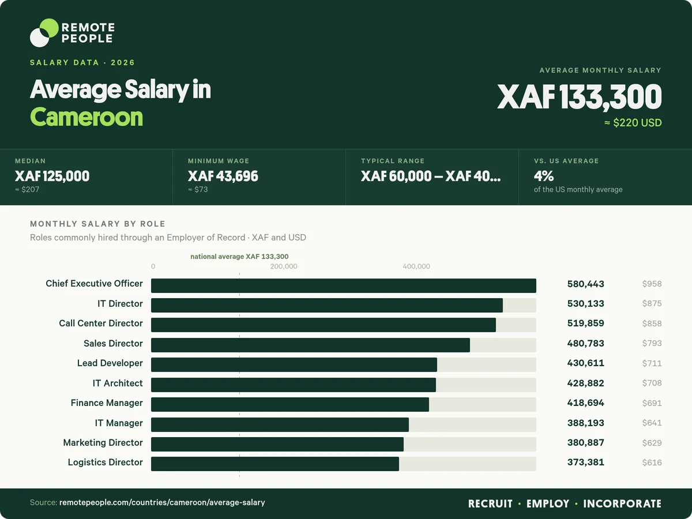692x519 pixels.
Task: Click the median value 'XAF 125,000'
Action: [52, 176]
